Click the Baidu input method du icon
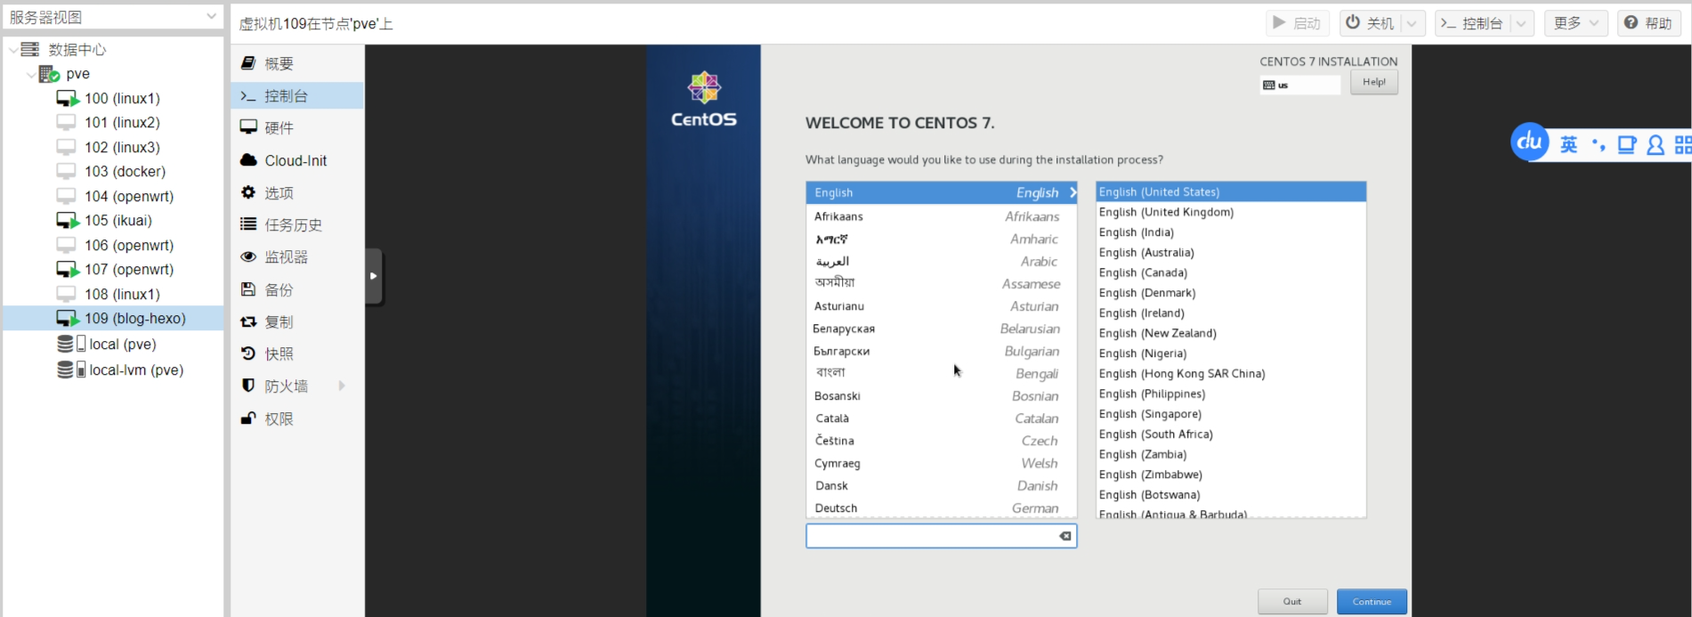Screen dimensions: 1692x617 click(1529, 142)
